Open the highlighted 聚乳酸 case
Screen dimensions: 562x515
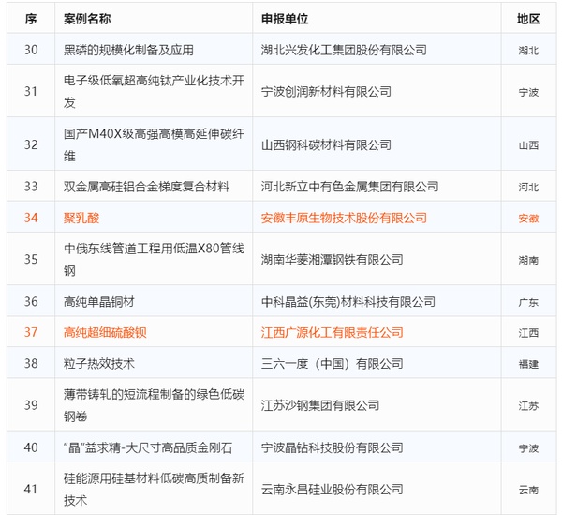81,218
